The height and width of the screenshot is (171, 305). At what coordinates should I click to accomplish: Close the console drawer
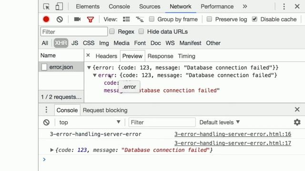(297, 109)
